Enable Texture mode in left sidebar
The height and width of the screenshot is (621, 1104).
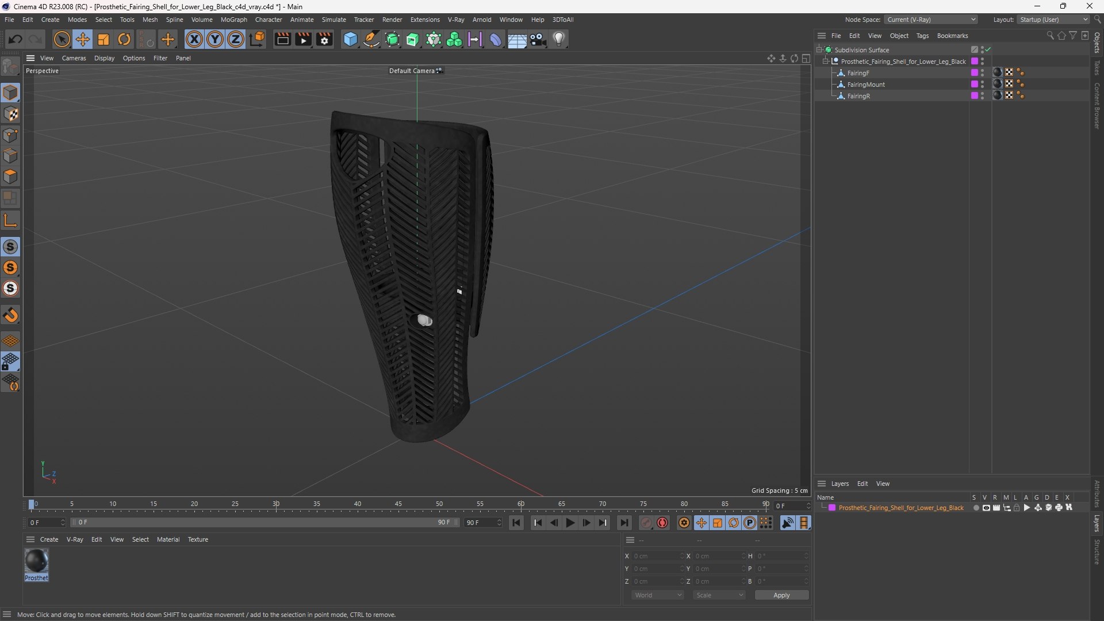click(x=10, y=114)
